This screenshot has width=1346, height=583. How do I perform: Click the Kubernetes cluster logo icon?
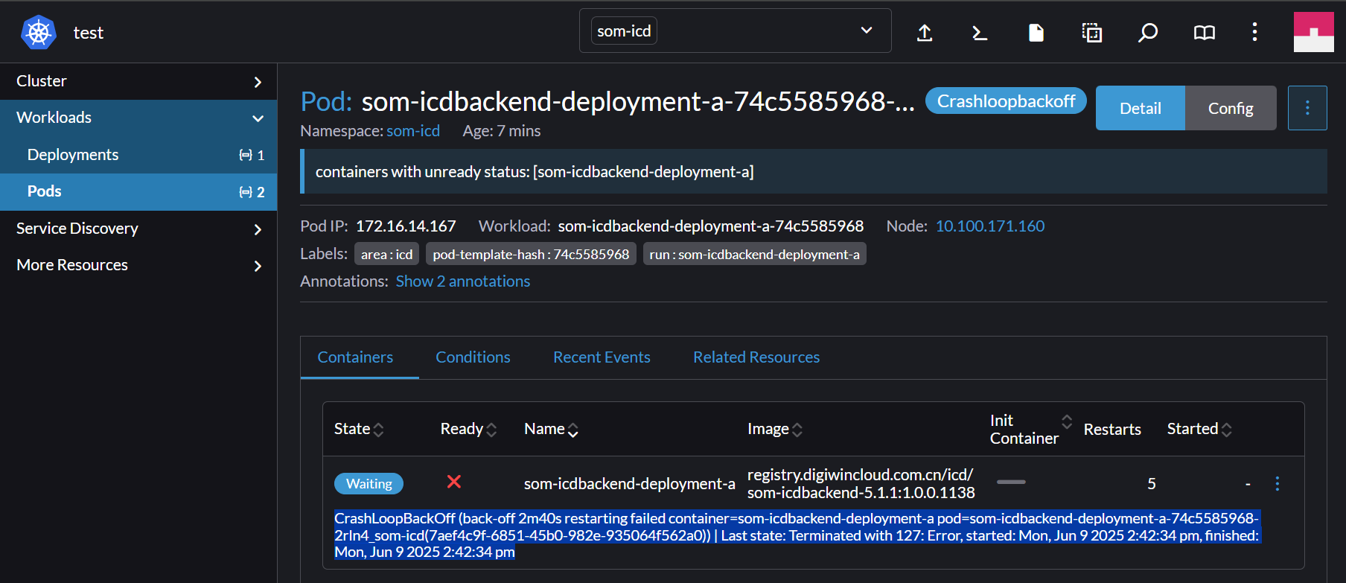[39, 33]
